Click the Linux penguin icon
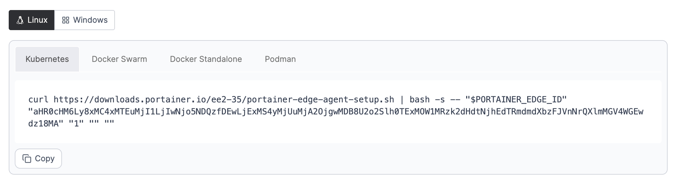675x182 pixels. coord(20,20)
